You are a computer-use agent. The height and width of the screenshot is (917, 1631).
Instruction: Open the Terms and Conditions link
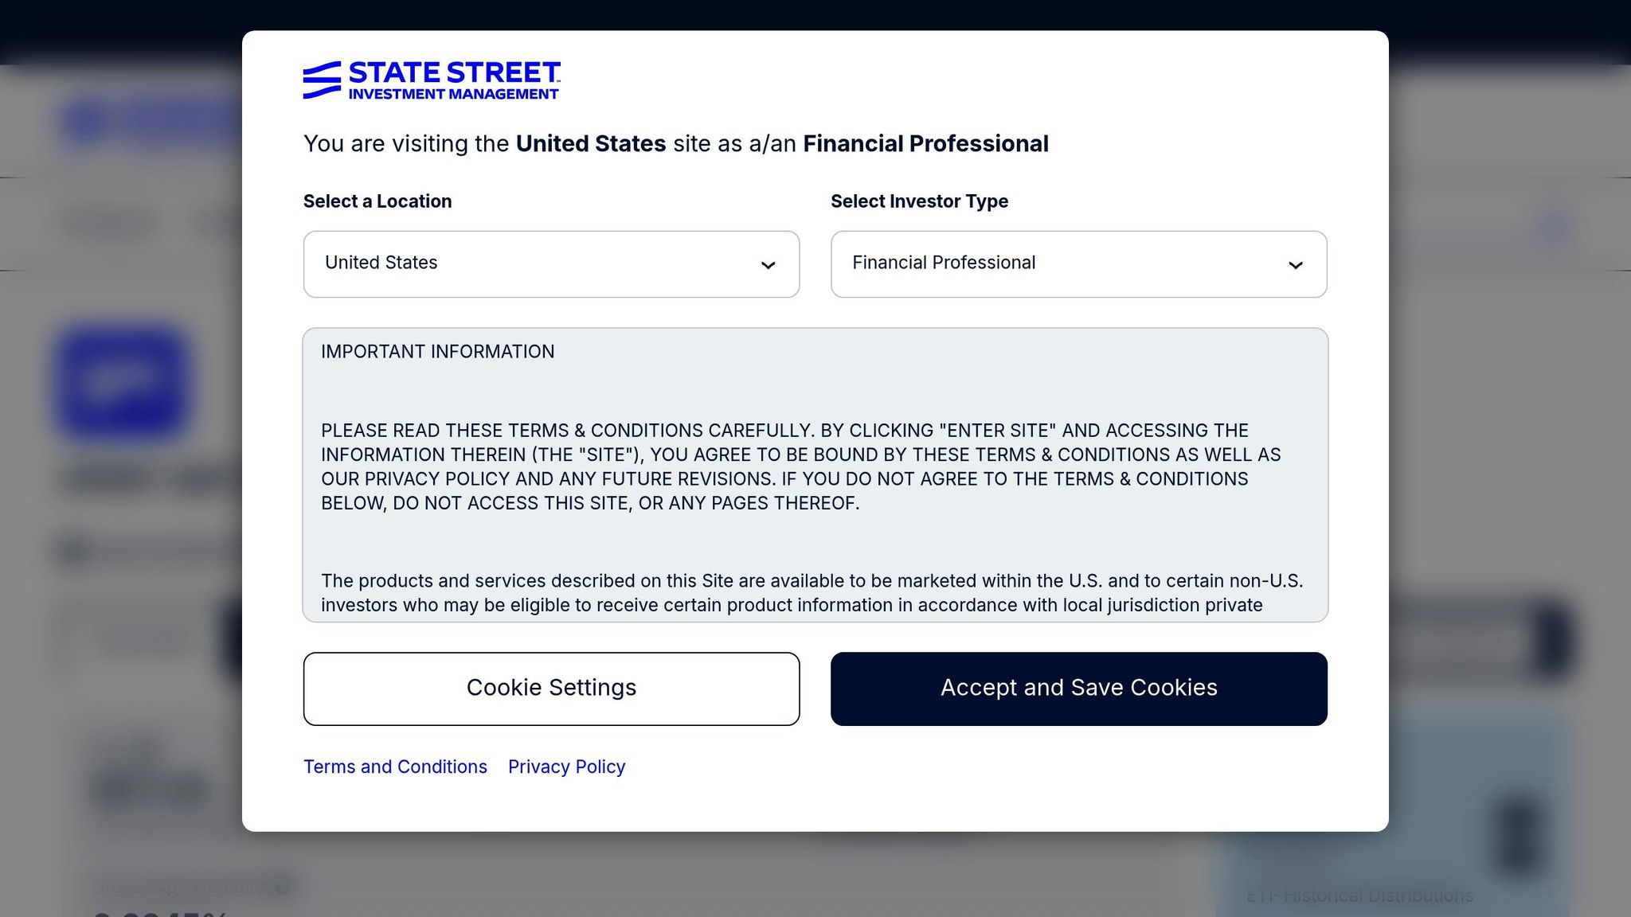click(x=394, y=766)
